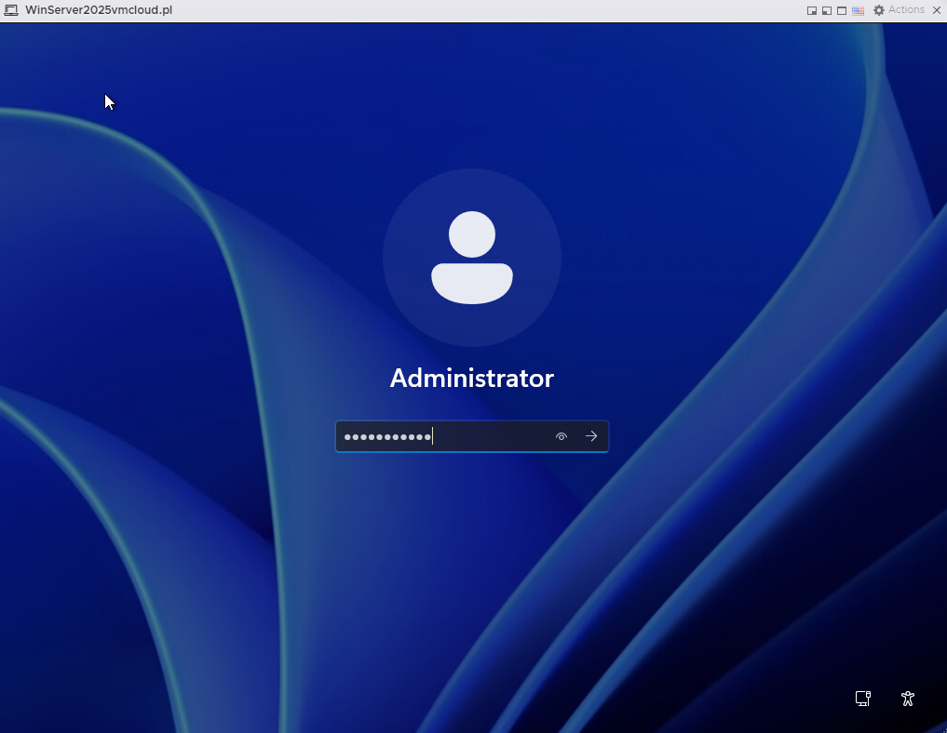Switch console to full window layout icon
The width and height of the screenshot is (947, 733).
pos(842,10)
